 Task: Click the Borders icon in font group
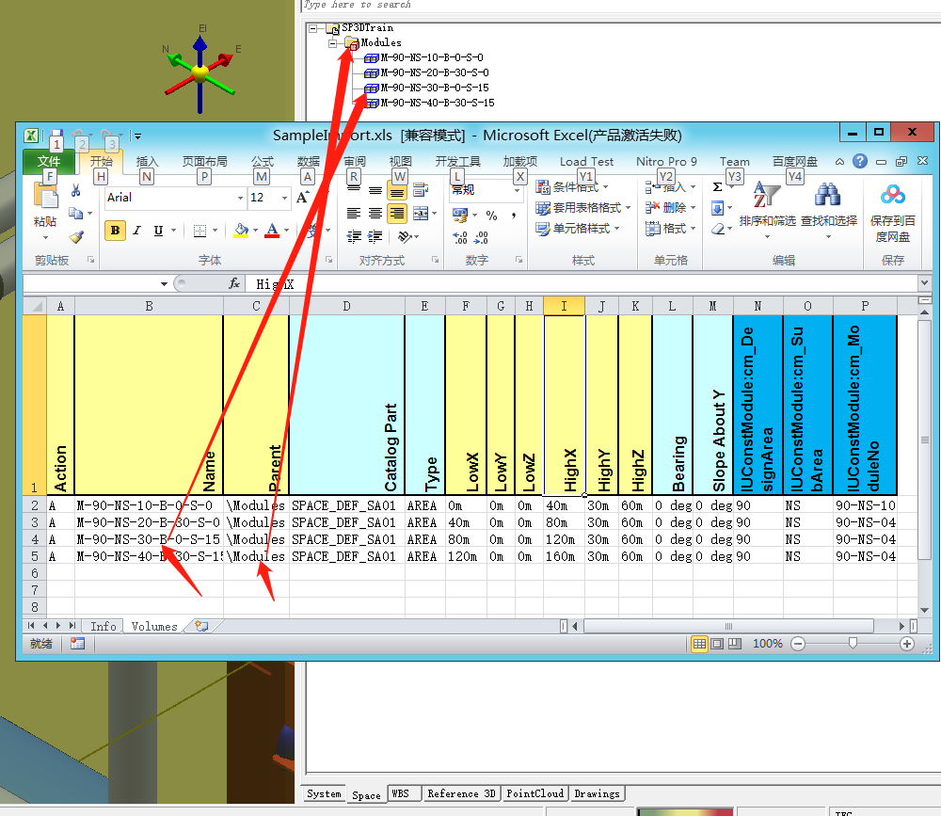point(199,231)
